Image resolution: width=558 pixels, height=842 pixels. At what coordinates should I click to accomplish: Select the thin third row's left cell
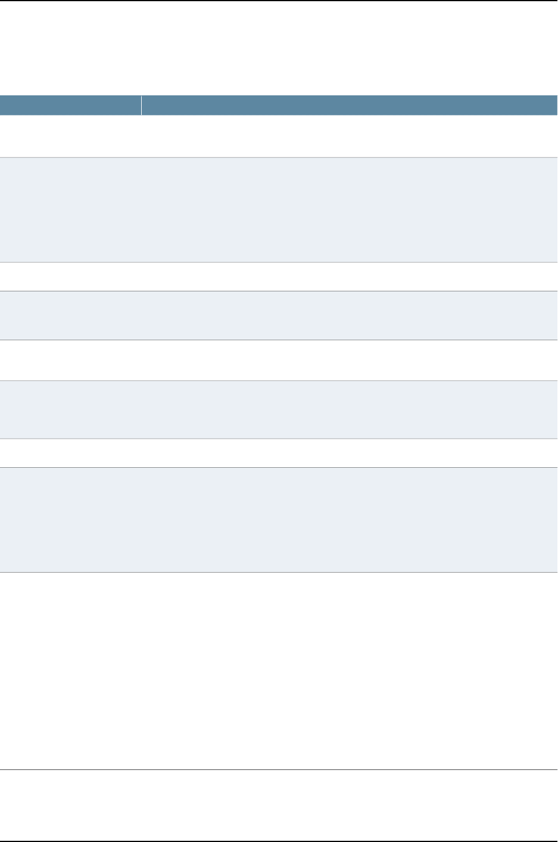click(x=70, y=276)
